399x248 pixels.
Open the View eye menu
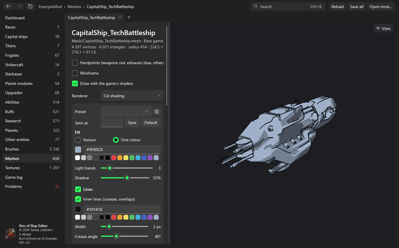(383, 28)
